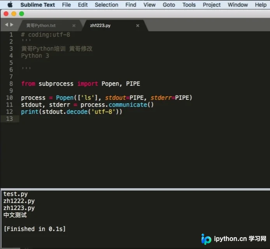Click 'subprocess' module name on line 8

point(56,84)
